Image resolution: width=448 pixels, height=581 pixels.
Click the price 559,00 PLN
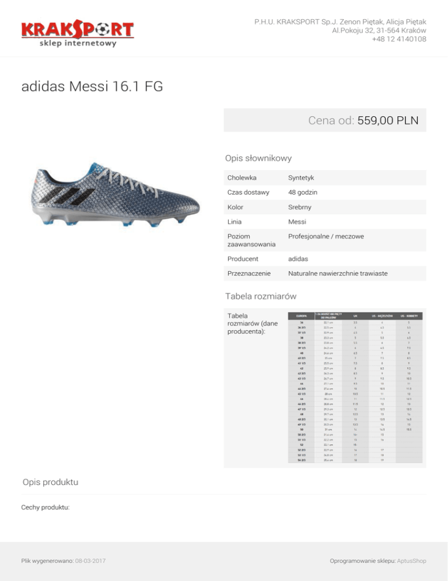388,120
